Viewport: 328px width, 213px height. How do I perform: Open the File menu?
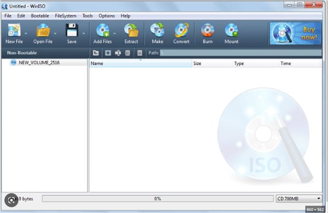[x=8, y=16]
